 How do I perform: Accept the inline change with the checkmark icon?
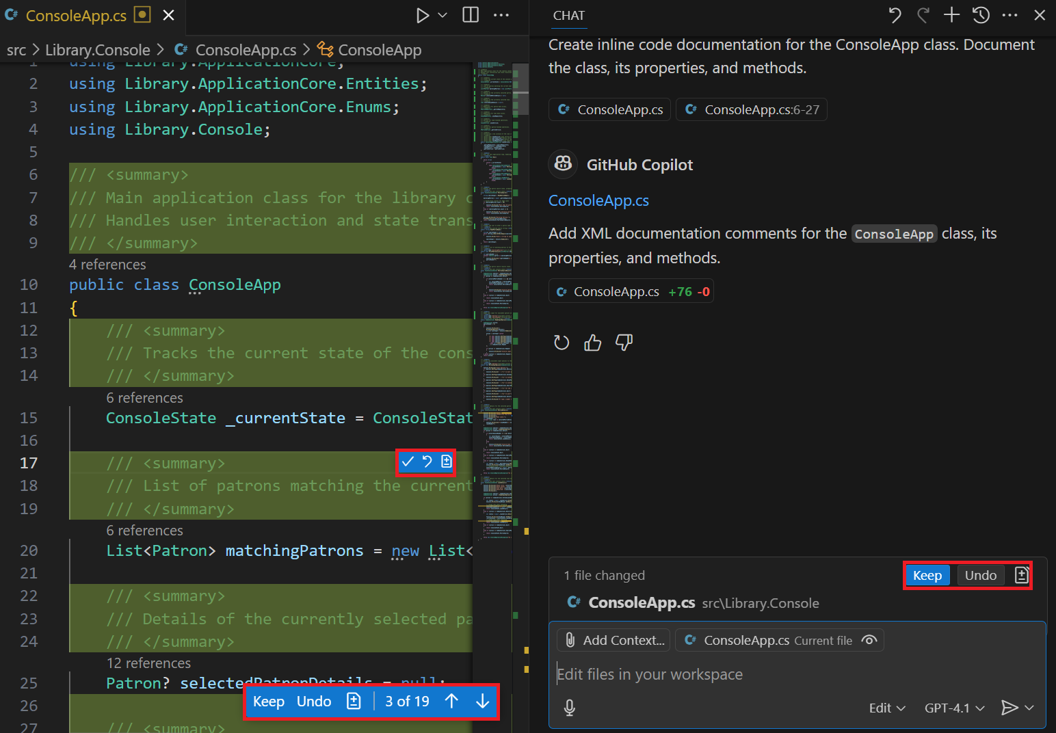pos(408,462)
